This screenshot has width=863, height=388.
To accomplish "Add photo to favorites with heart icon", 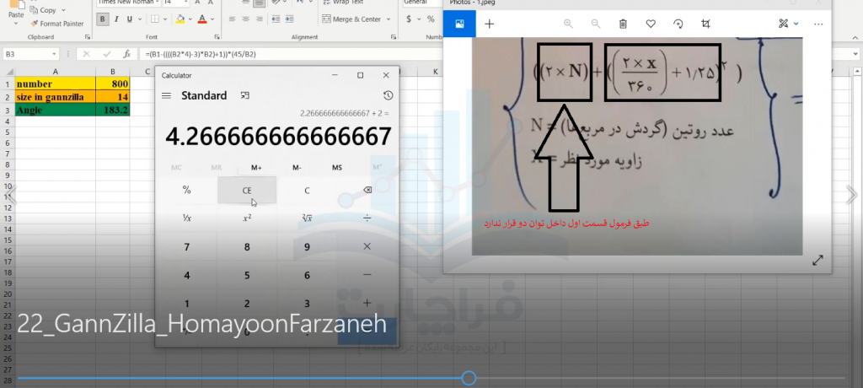I will 651,24.
